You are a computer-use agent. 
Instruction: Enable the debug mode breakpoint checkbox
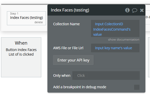137,87
